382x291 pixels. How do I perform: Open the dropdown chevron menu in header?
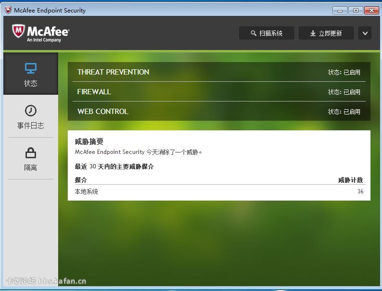coord(365,33)
